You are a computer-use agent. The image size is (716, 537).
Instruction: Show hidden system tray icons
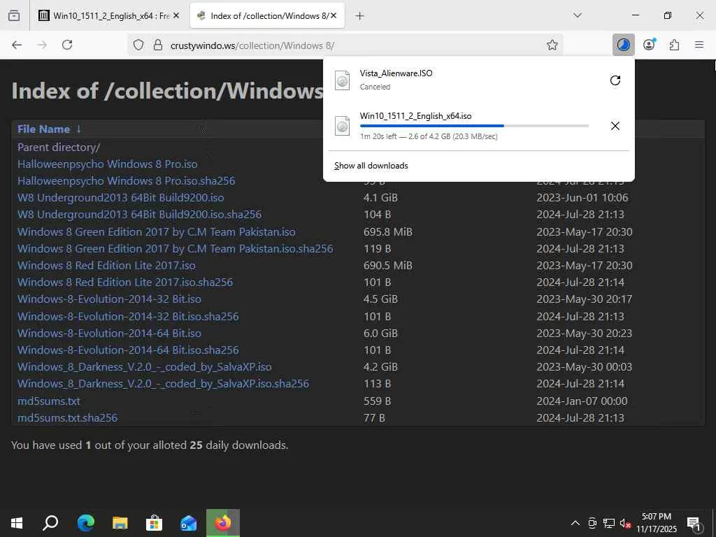tap(575, 523)
